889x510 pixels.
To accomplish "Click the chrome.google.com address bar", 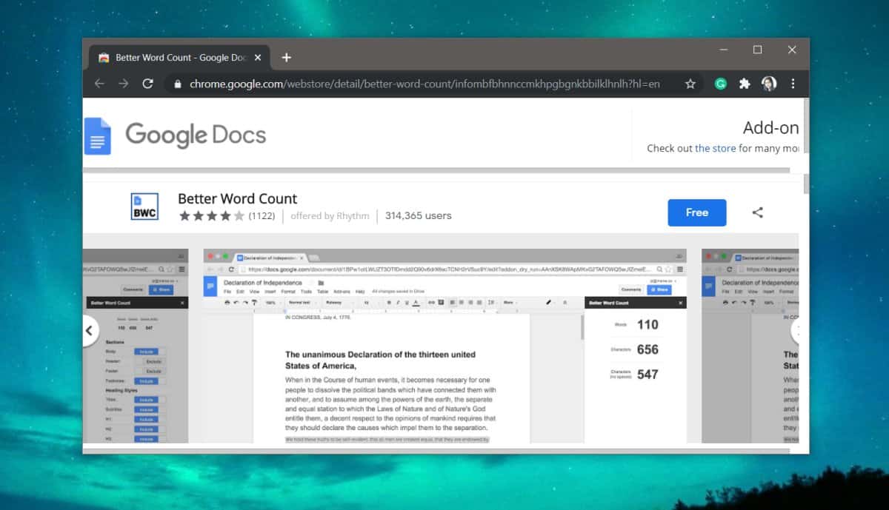I will [x=433, y=84].
